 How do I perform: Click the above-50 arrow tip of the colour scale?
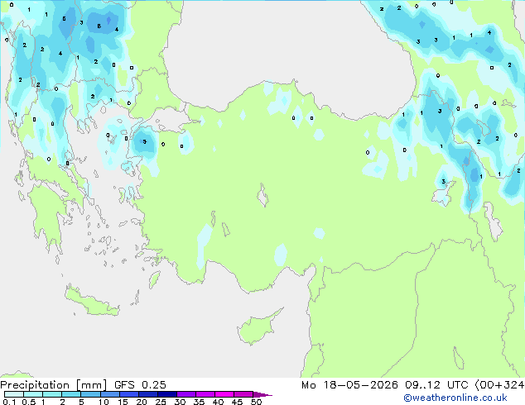point(262,394)
